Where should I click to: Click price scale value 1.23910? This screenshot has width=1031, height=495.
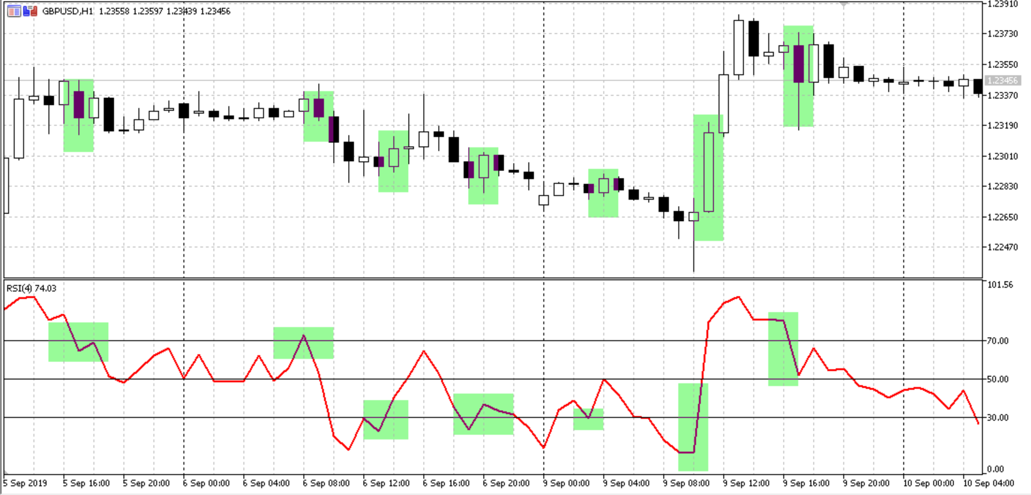[1004, 4]
